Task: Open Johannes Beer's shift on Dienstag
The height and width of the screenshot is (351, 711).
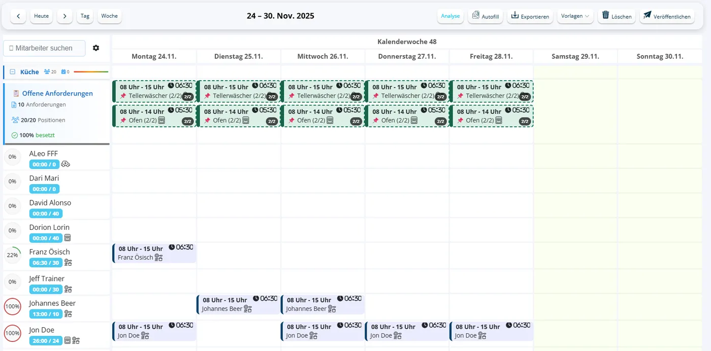Action: [x=238, y=304]
